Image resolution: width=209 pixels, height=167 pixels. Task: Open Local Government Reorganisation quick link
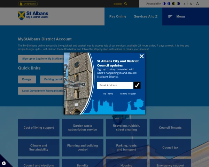coord(41,91)
